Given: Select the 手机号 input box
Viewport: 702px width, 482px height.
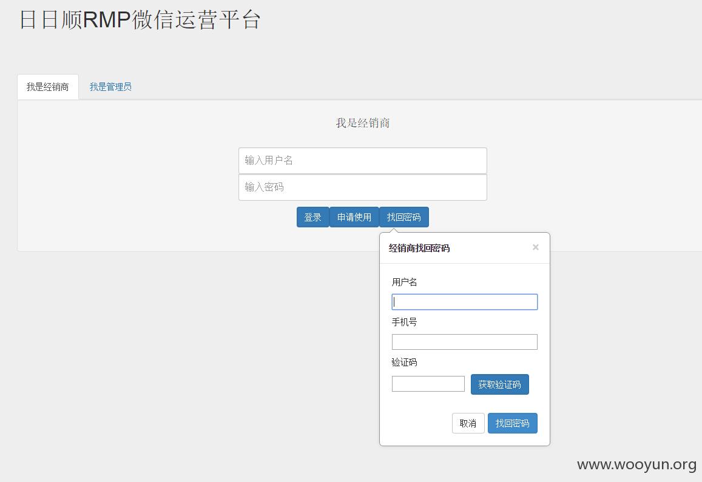Looking at the screenshot, I should point(465,342).
